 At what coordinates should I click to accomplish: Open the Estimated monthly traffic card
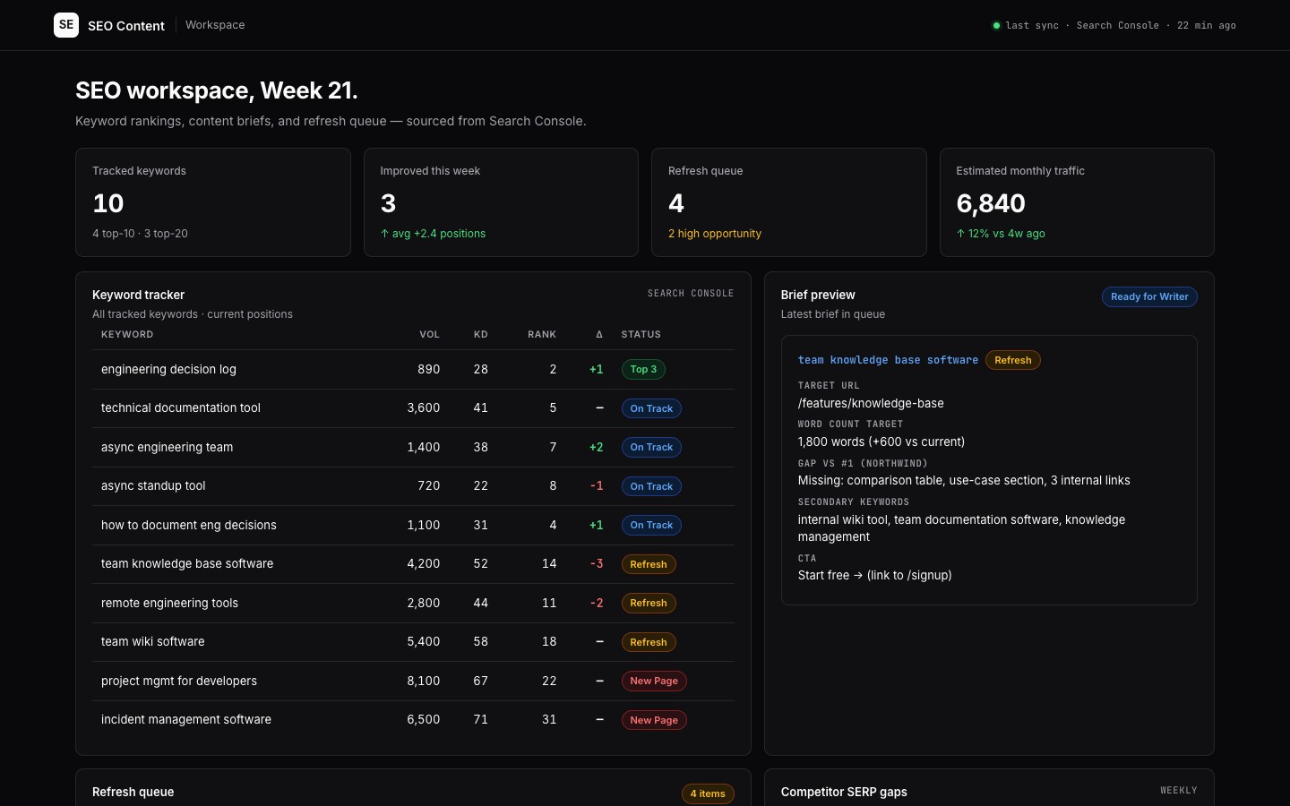pos(1077,202)
